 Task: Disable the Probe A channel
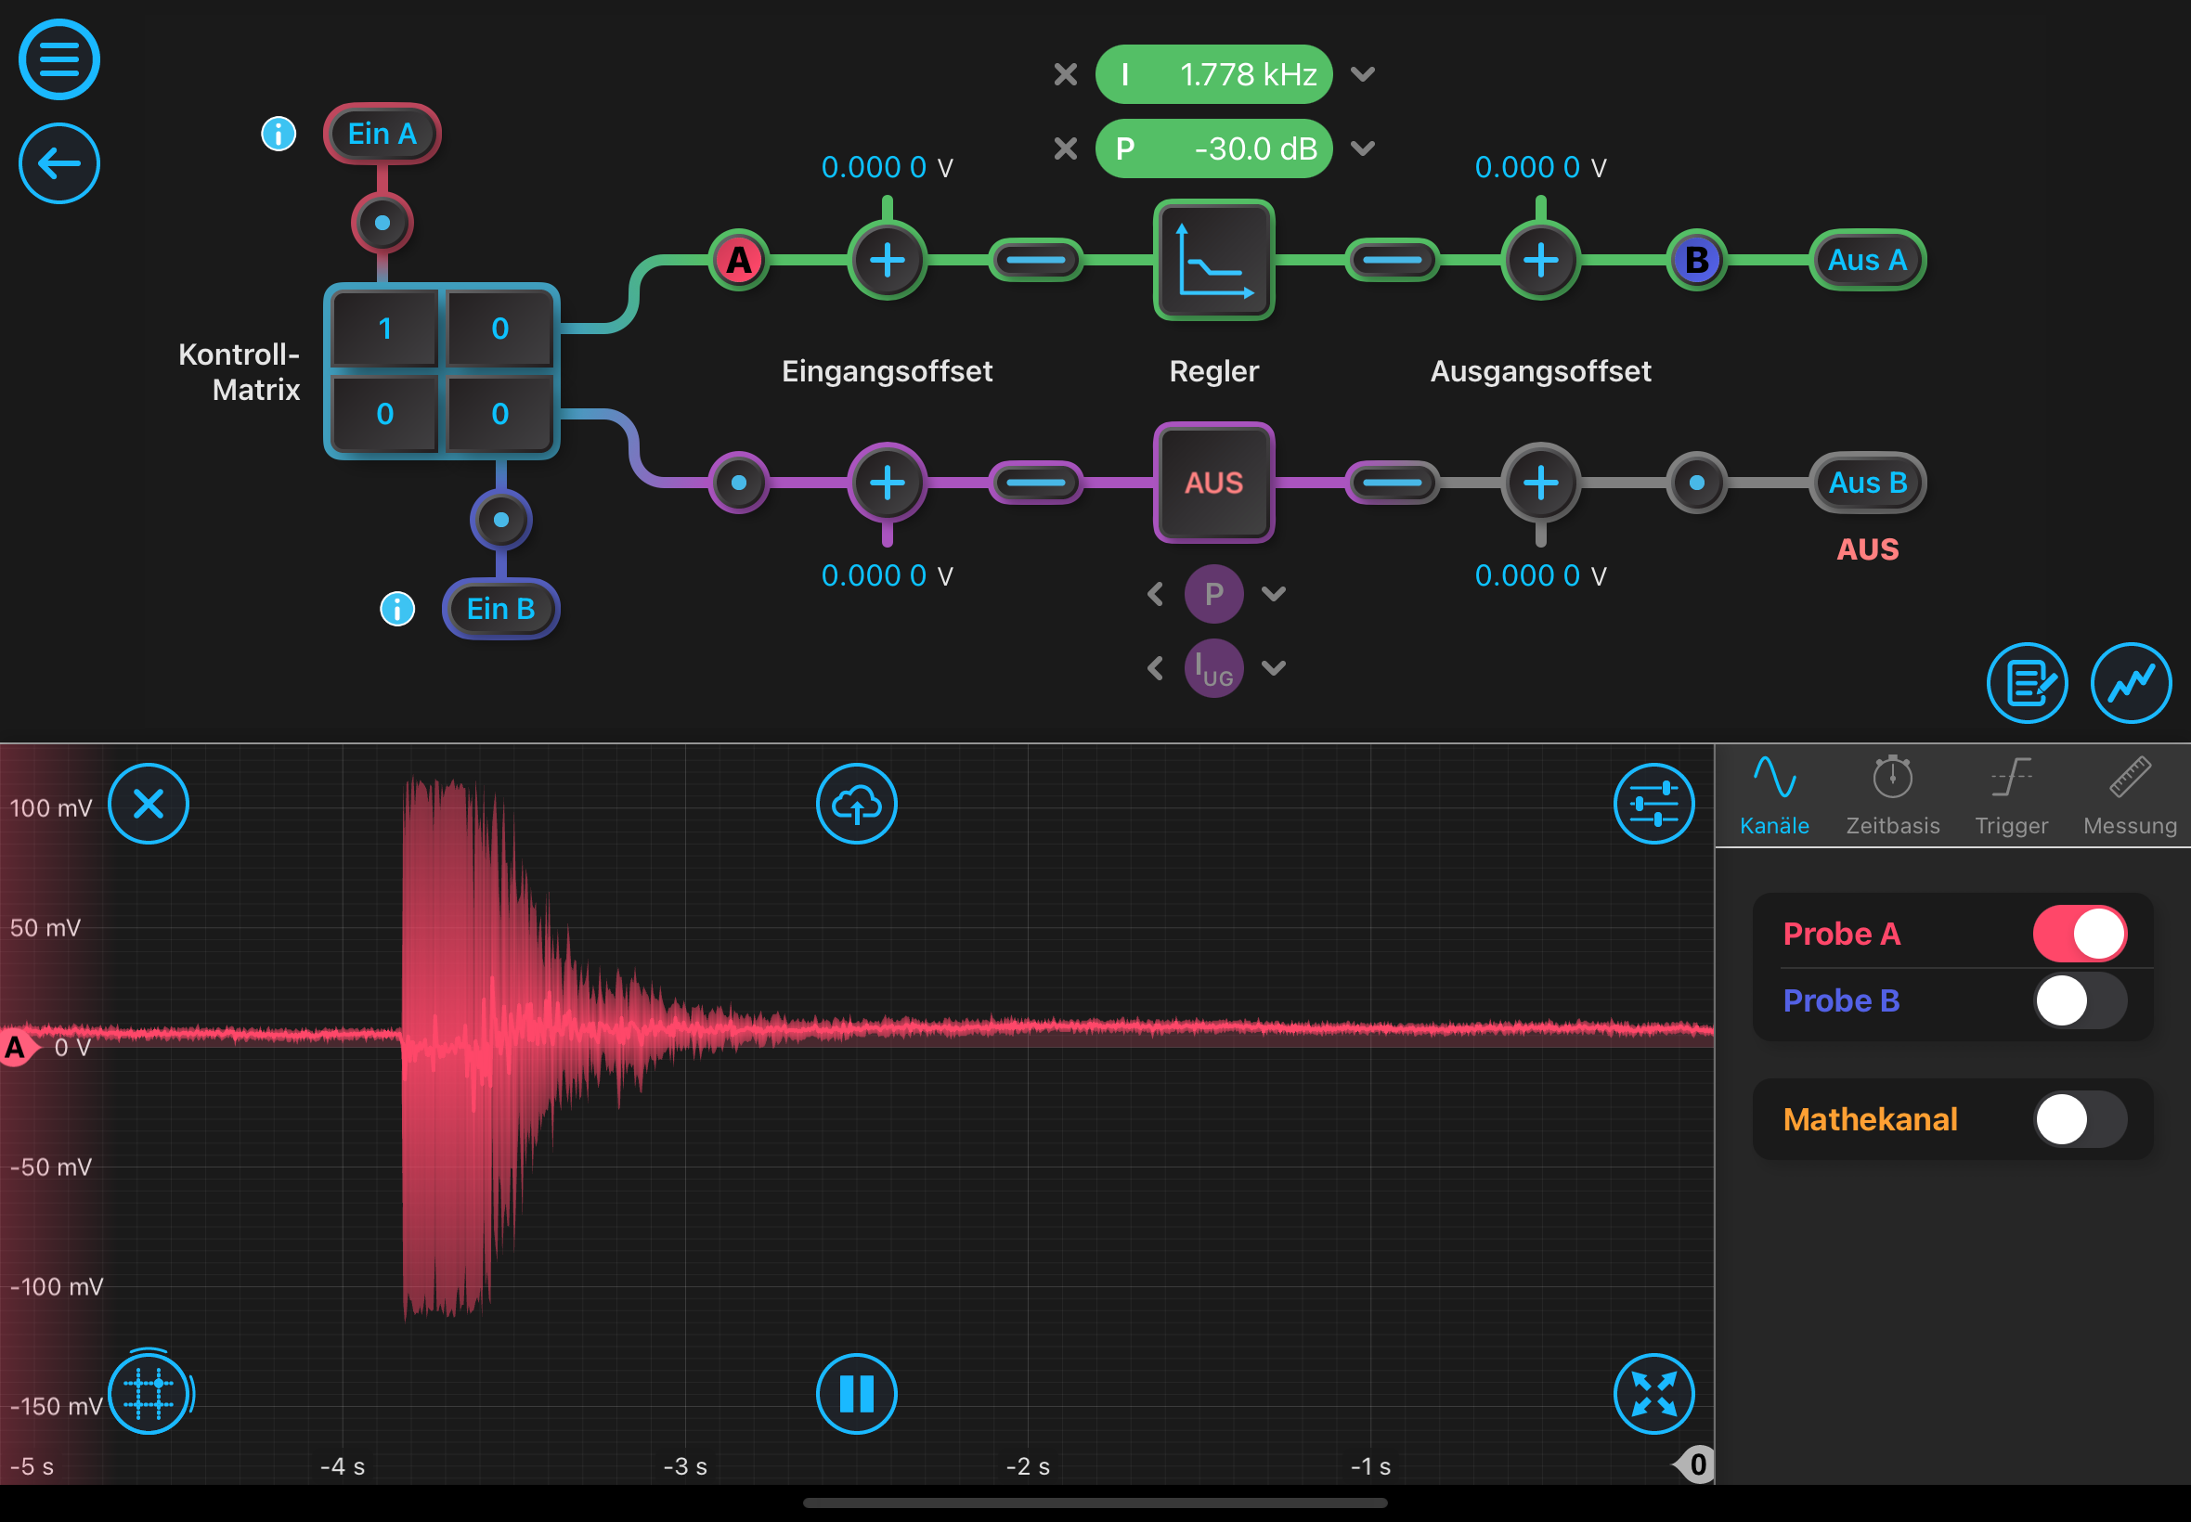tap(2080, 934)
